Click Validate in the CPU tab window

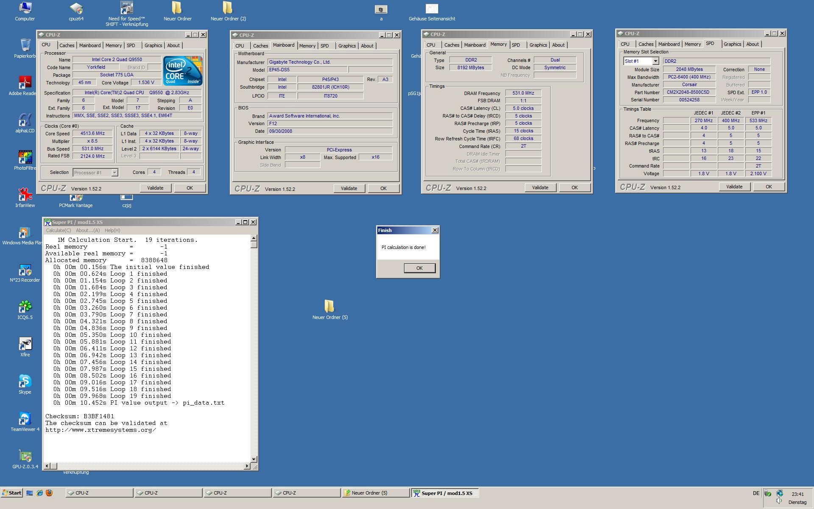point(155,188)
